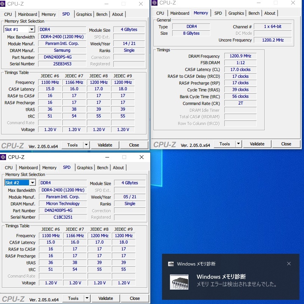Viewport: 304px width, 304px height.
Task: Open About tab in Slot #1 window
Action: click(x=117, y=14)
